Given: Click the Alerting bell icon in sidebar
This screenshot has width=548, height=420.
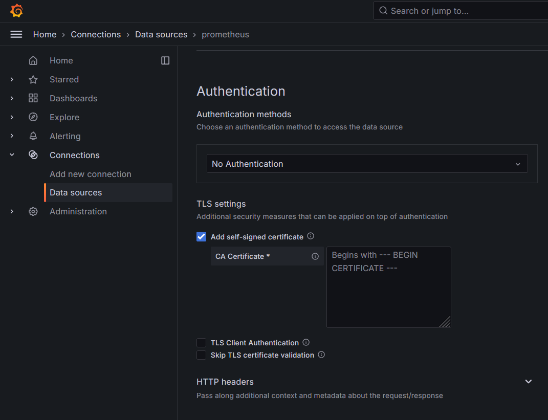Looking at the screenshot, I should click(x=33, y=136).
